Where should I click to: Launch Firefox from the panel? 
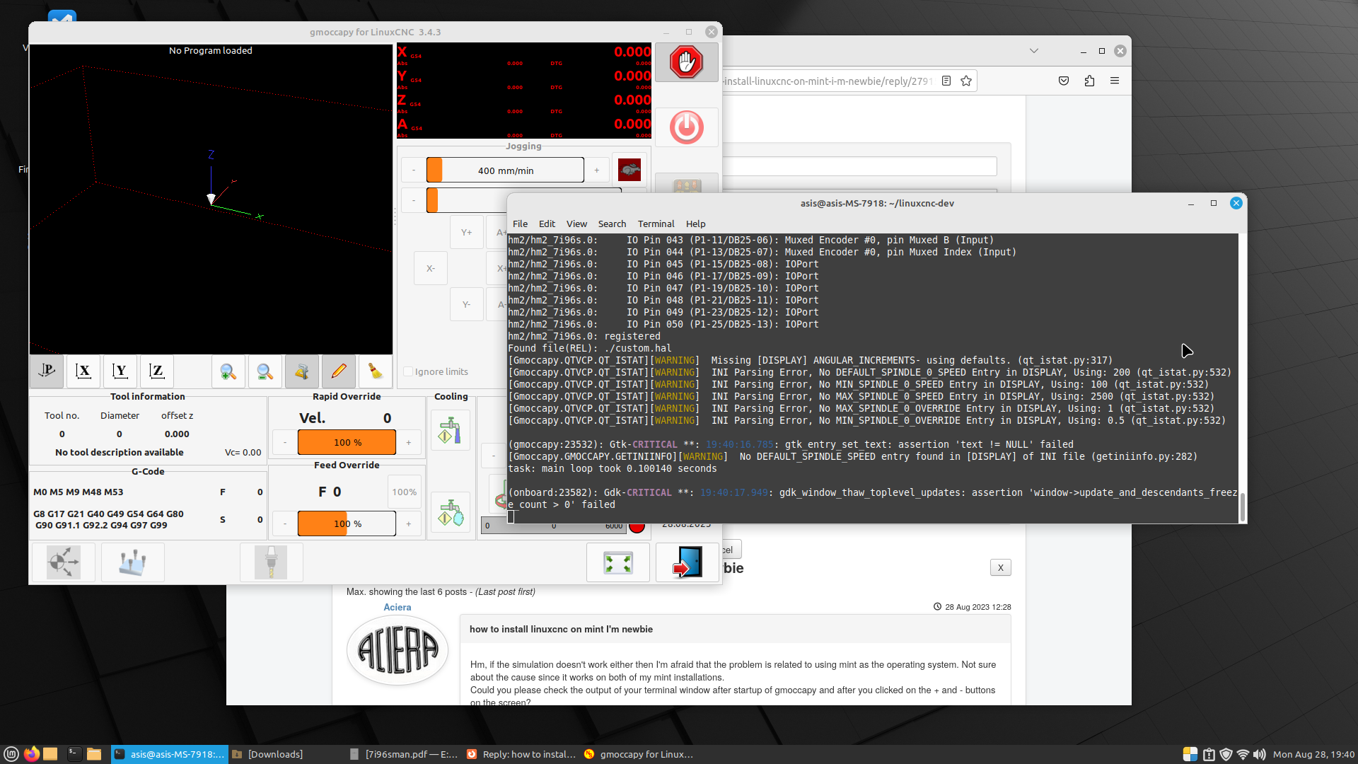31,754
